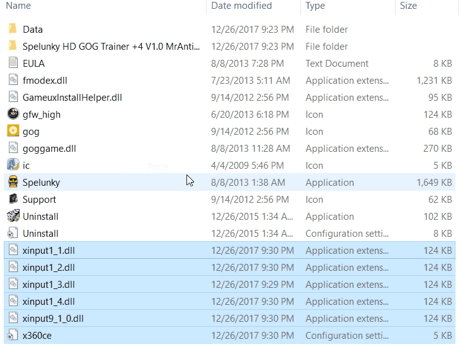Click the 102 KB size of Uninstall application

pyautogui.click(x=438, y=217)
